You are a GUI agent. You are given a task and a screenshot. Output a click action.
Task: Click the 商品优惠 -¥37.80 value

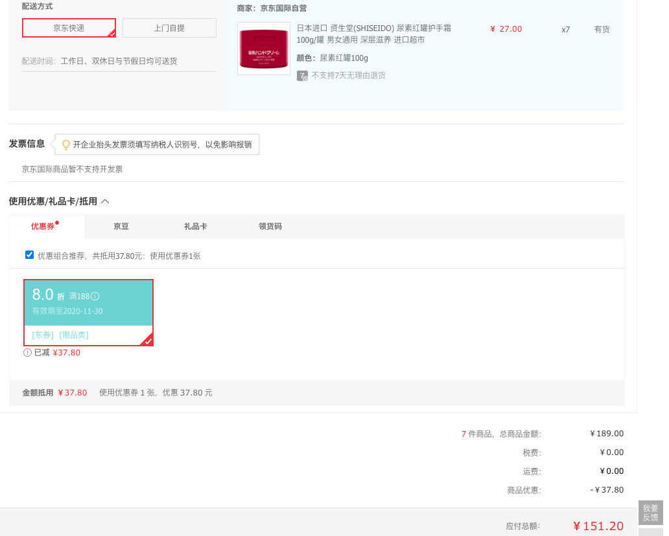click(x=607, y=490)
